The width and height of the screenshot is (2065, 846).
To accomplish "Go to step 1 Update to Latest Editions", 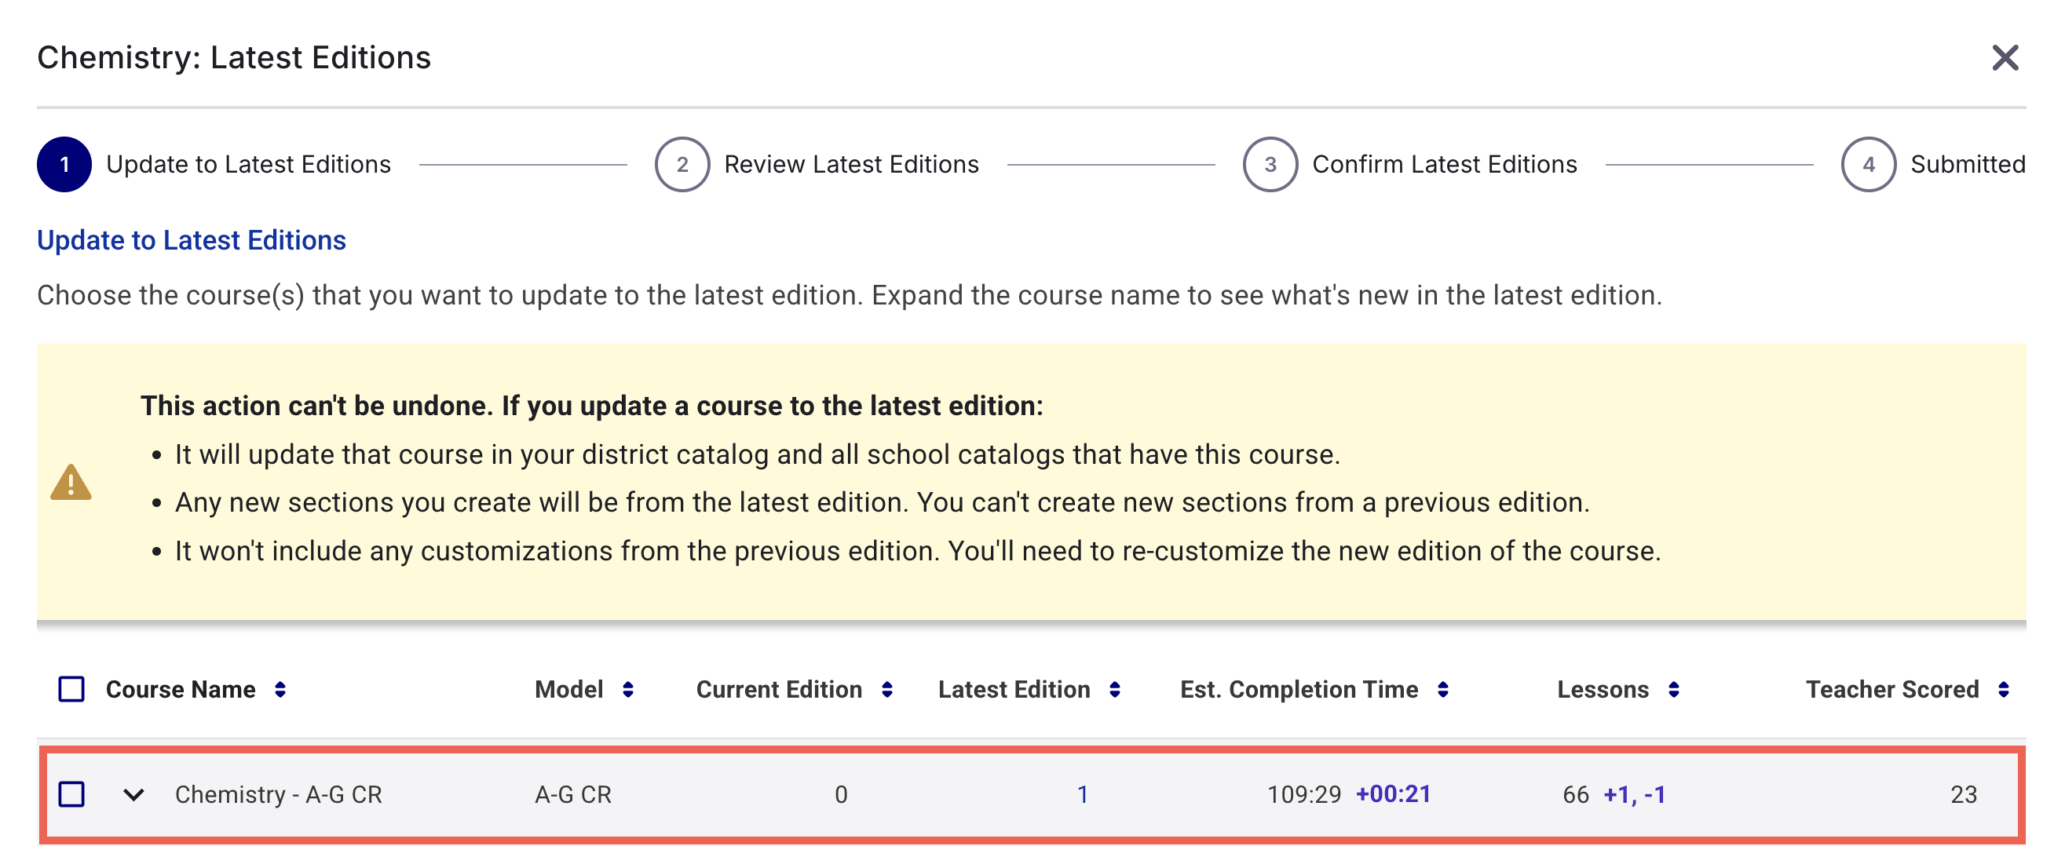I will [64, 165].
